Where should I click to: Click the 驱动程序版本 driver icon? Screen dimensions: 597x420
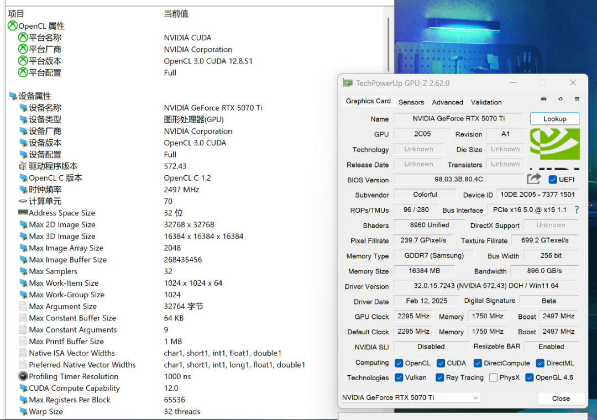click(23, 166)
